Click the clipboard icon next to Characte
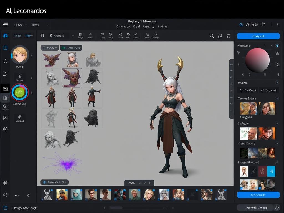The height and width of the screenshot is (213, 284). click(263, 25)
